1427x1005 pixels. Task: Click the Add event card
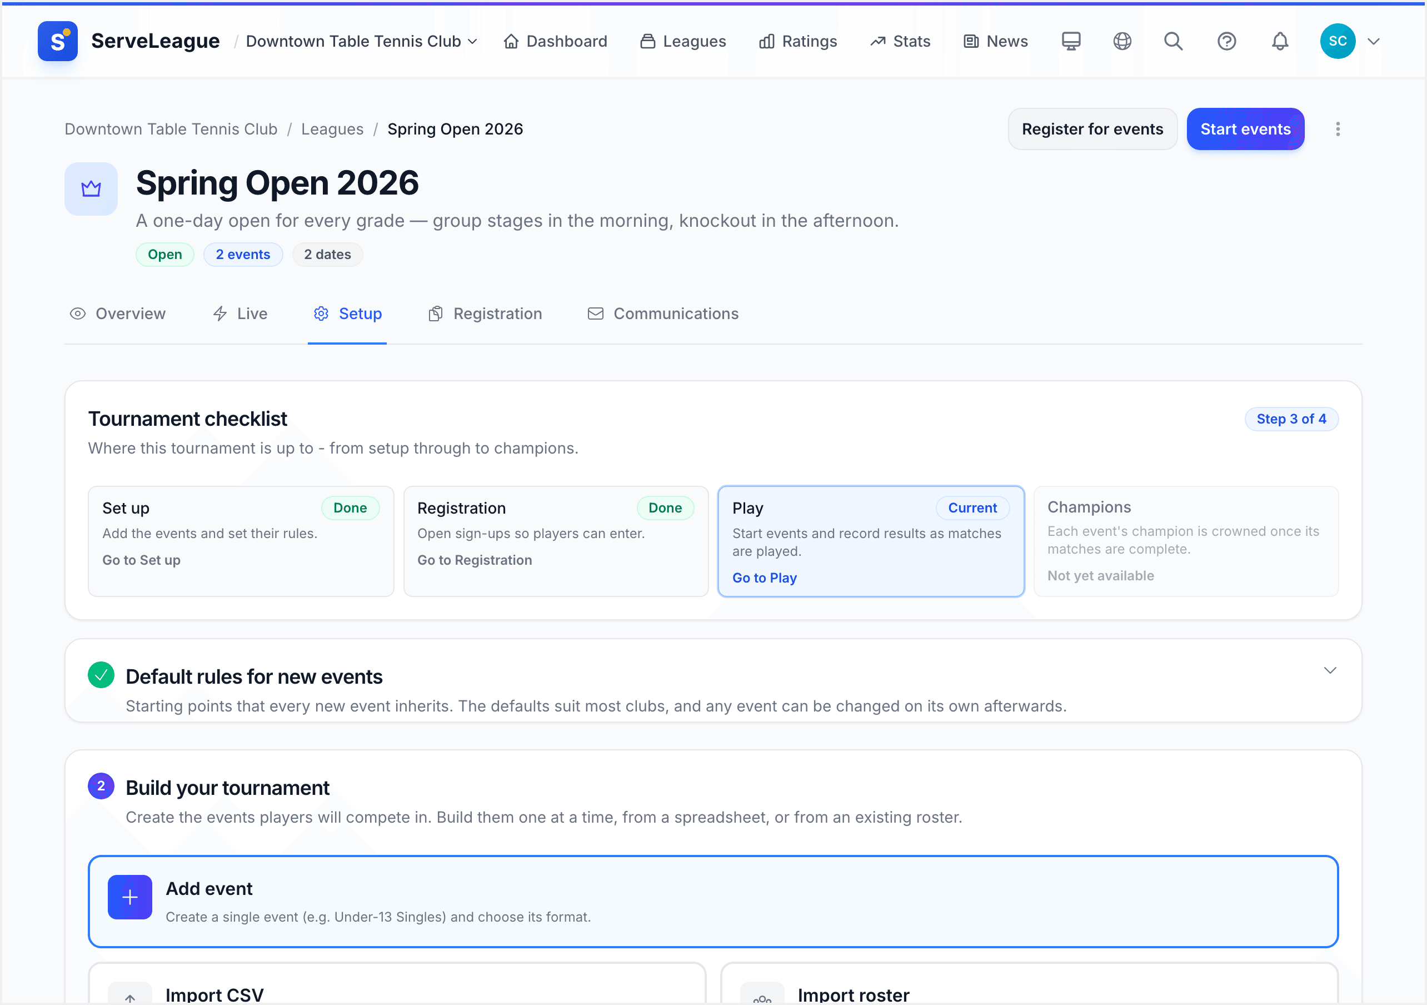pyautogui.click(x=713, y=902)
